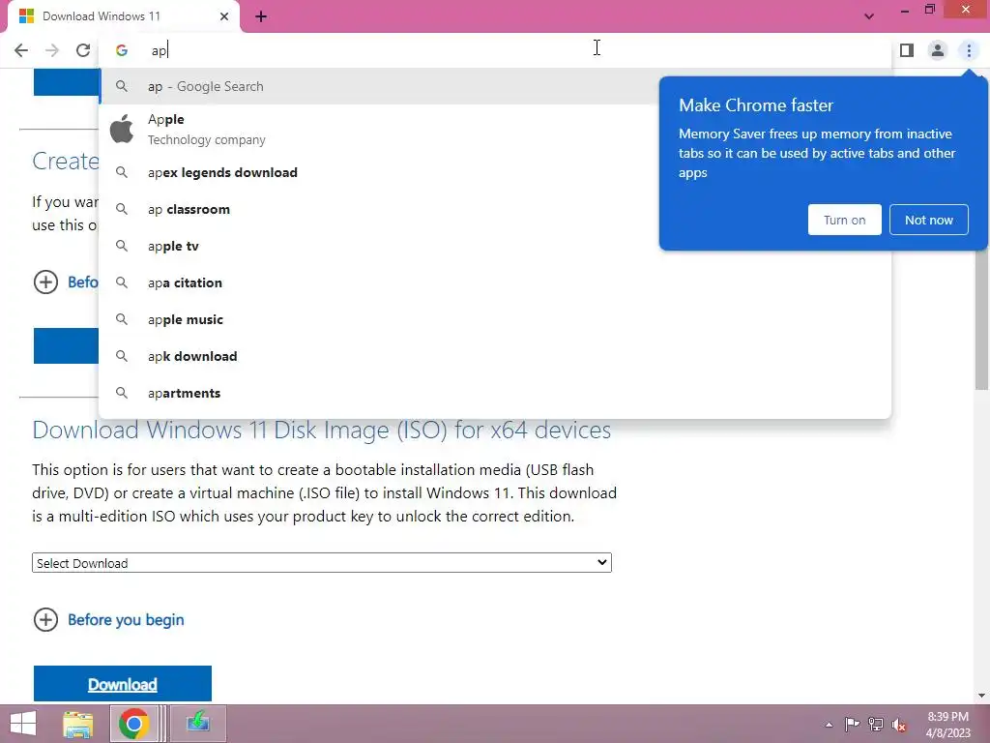The height and width of the screenshot is (743, 990).
Task: Click scrollbar down arrow at bottom
Action: click(981, 696)
